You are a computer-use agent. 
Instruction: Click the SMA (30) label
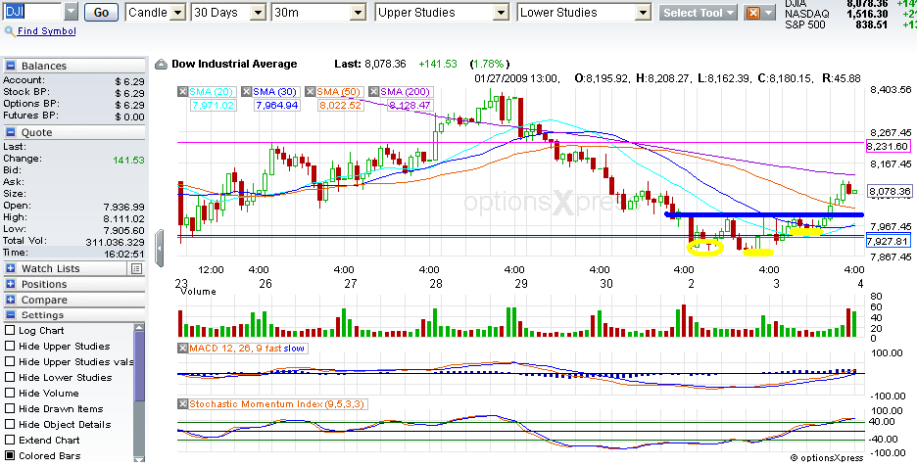click(x=274, y=92)
